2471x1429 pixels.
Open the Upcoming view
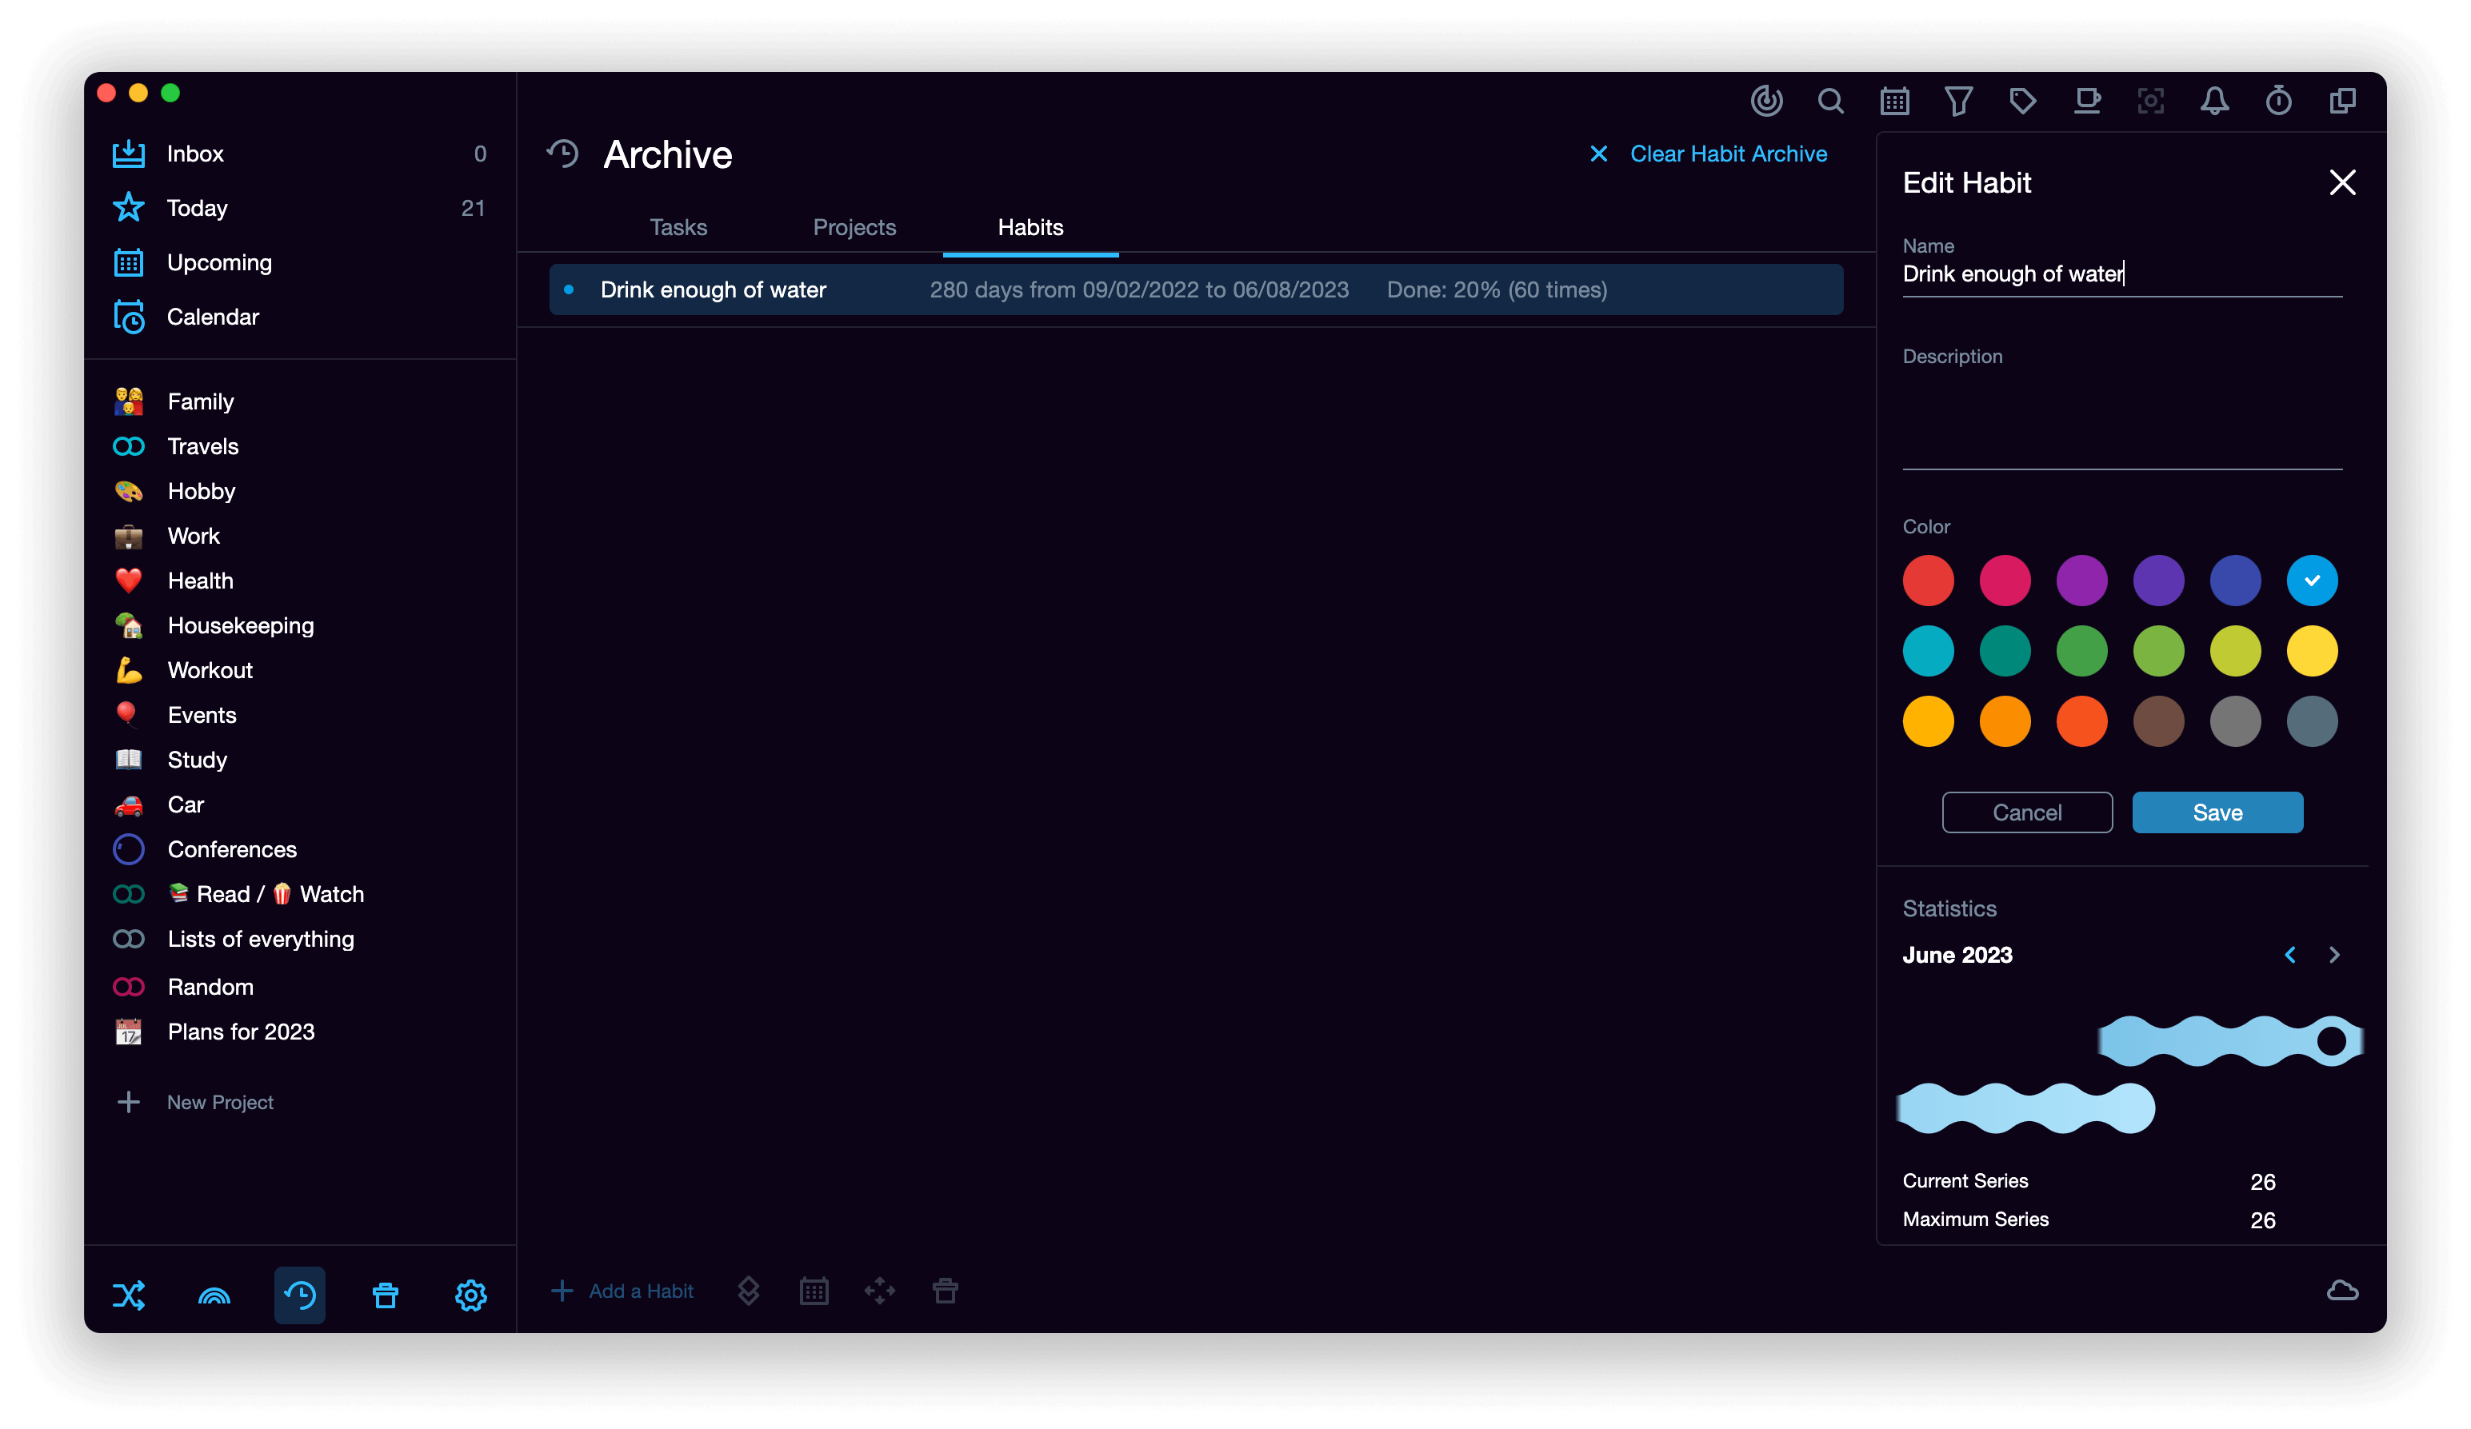[x=300, y=262]
